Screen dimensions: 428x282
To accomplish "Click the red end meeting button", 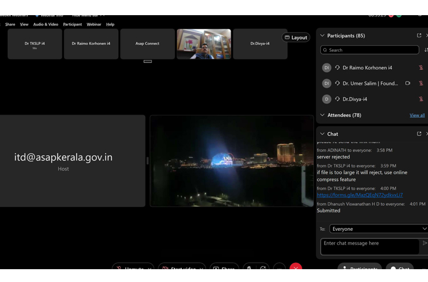I will coord(296,268).
